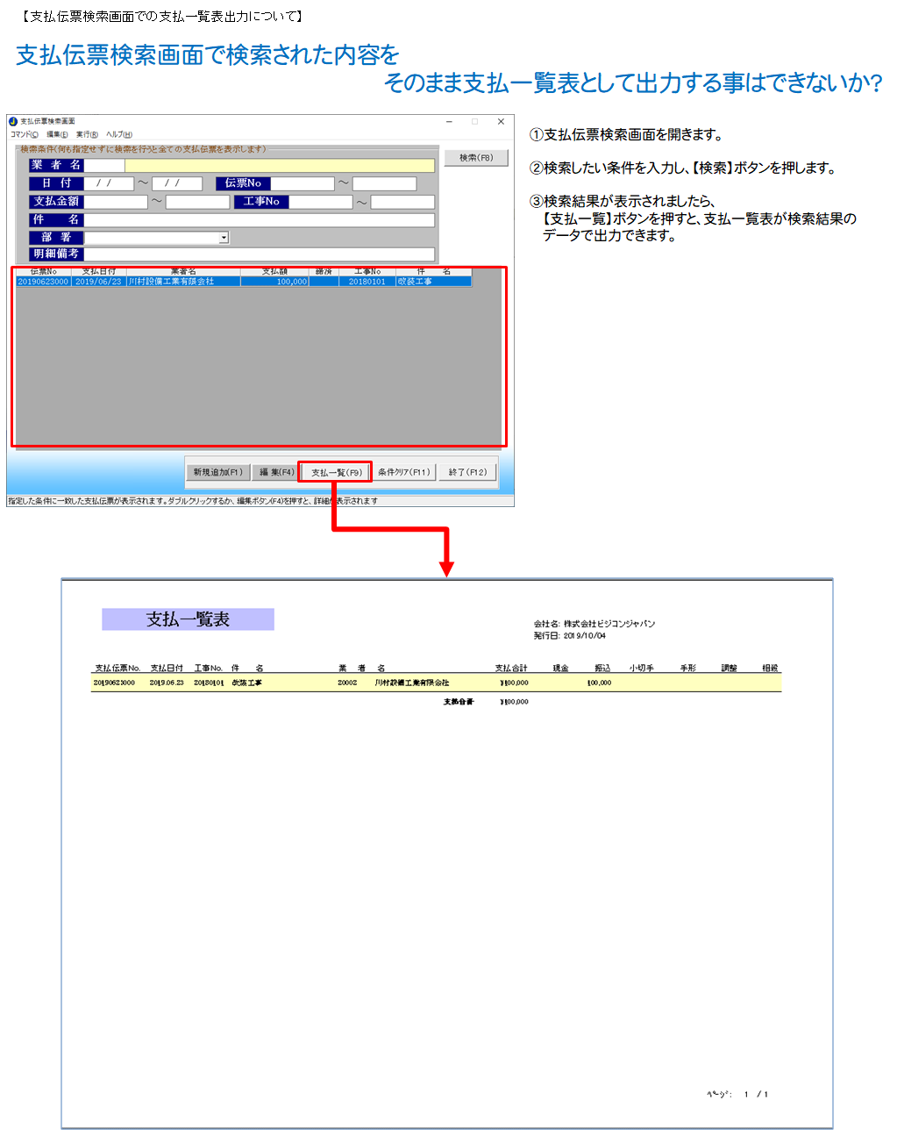Focus the first 工事No input field
Screen dimensions: 897x1130
point(321,202)
